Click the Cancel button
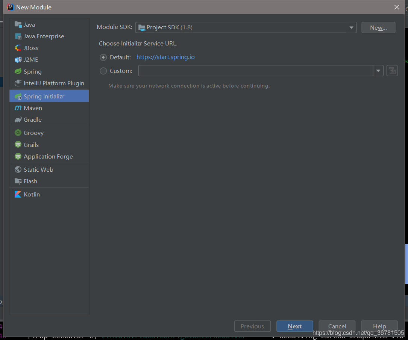This screenshot has width=408, height=340. point(337,326)
